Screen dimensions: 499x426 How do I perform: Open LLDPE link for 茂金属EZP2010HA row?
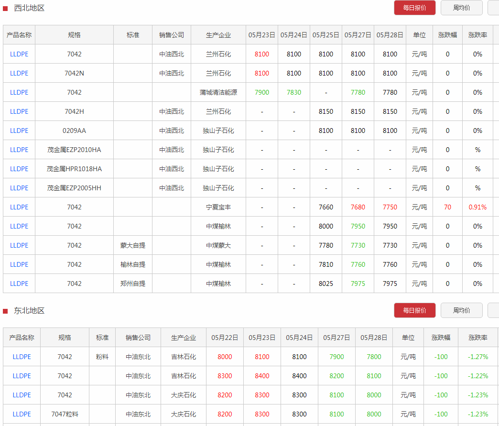[19, 150]
